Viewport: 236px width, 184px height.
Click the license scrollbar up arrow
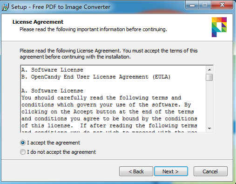[209, 70]
